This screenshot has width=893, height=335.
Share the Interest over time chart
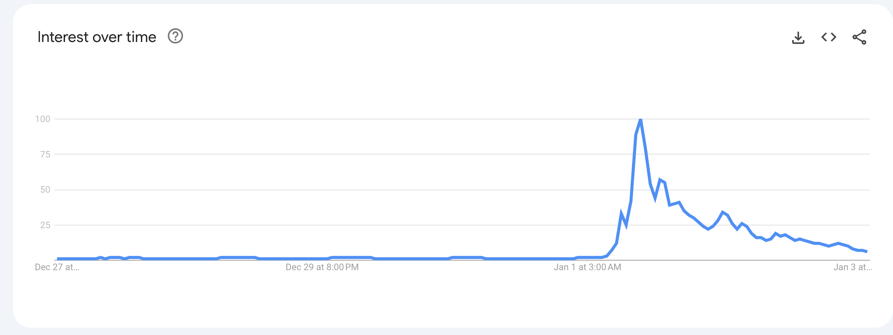click(859, 37)
